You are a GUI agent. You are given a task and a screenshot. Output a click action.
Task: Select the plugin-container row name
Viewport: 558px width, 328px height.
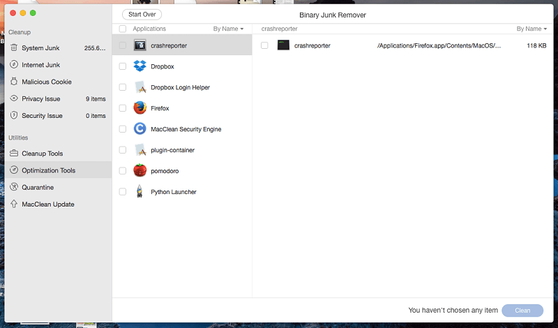pyautogui.click(x=172, y=150)
